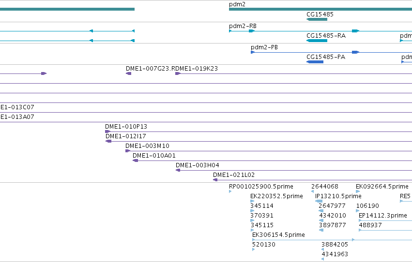Click the DME1-003M10 arrow glyph

click(x=128, y=151)
